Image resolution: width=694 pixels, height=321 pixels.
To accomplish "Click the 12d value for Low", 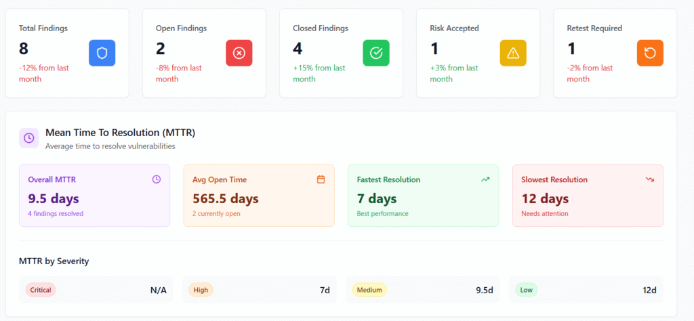I will click(650, 291).
